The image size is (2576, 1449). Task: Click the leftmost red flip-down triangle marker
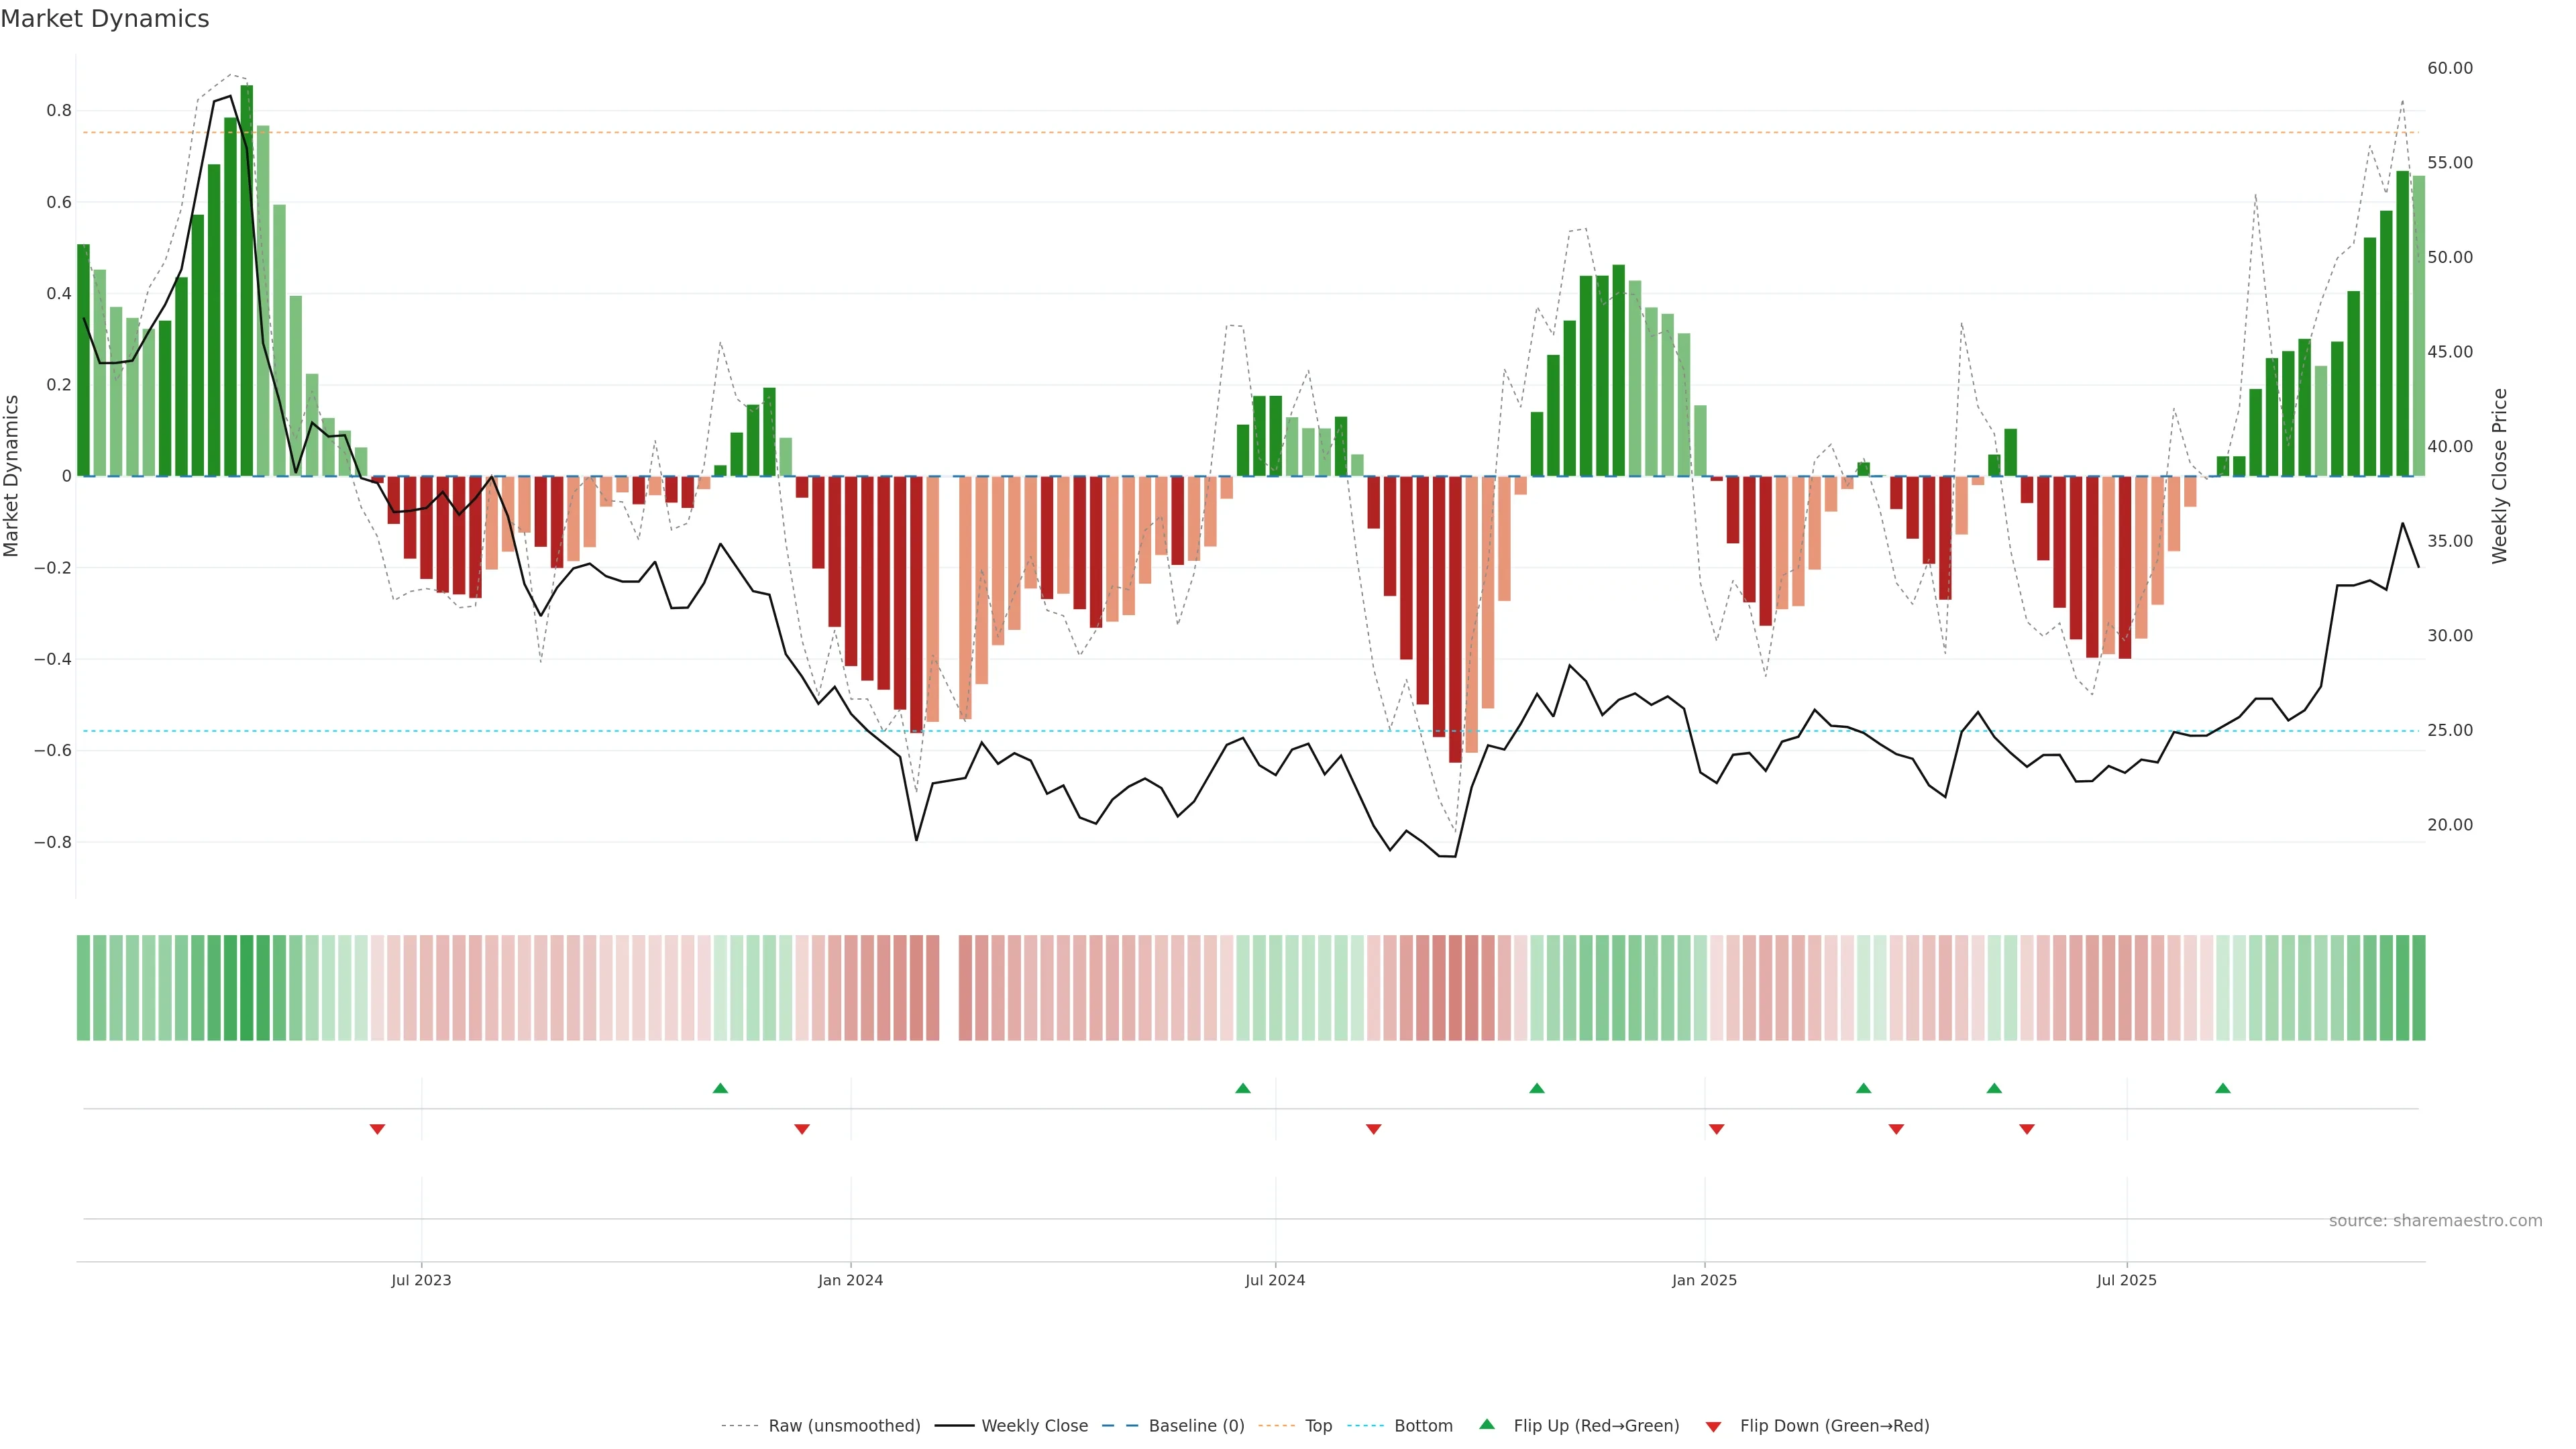click(x=377, y=1129)
